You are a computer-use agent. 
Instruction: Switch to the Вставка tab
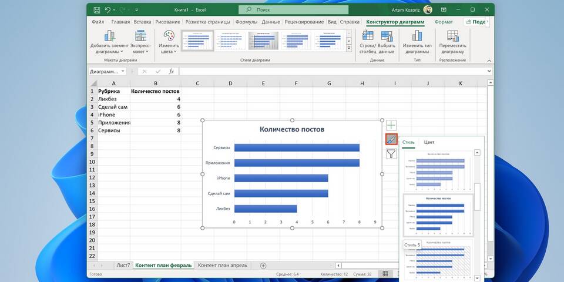[x=142, y=22]
